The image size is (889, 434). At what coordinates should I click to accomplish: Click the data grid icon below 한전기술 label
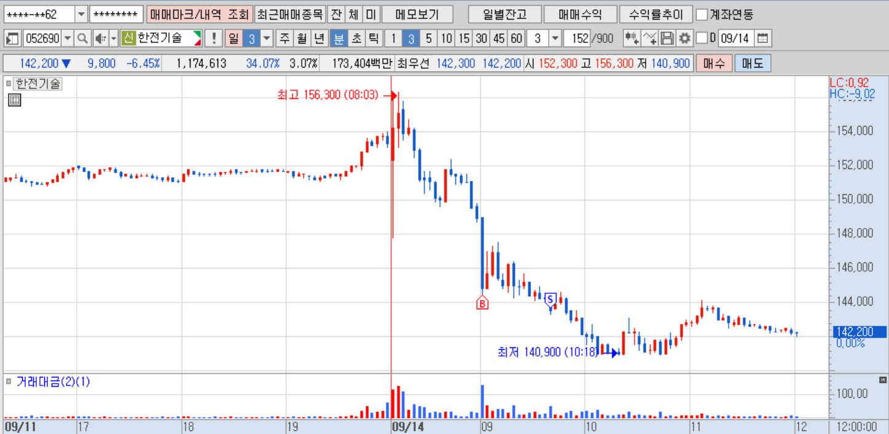[14, 100]
